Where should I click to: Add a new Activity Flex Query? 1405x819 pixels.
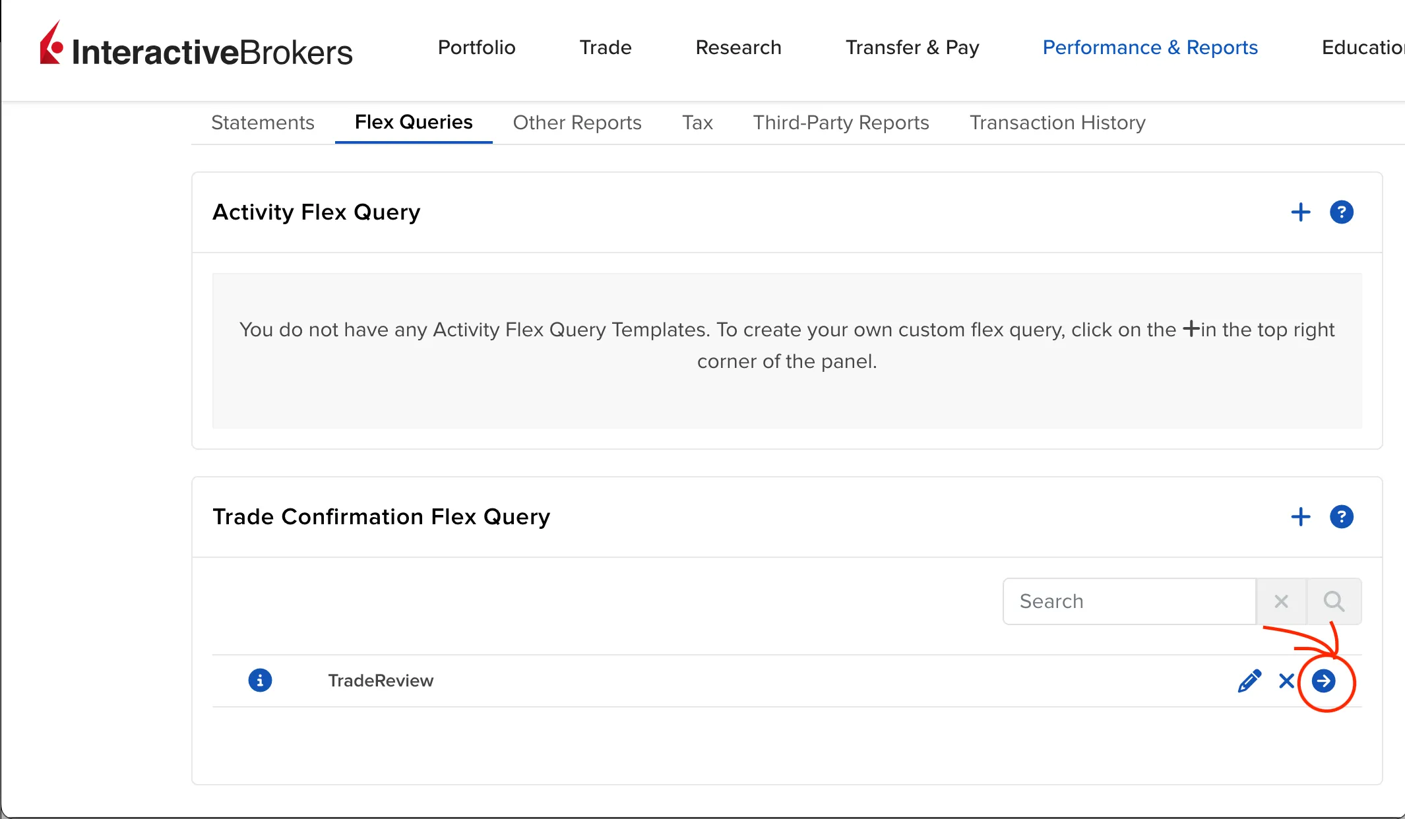point(1301,212)
